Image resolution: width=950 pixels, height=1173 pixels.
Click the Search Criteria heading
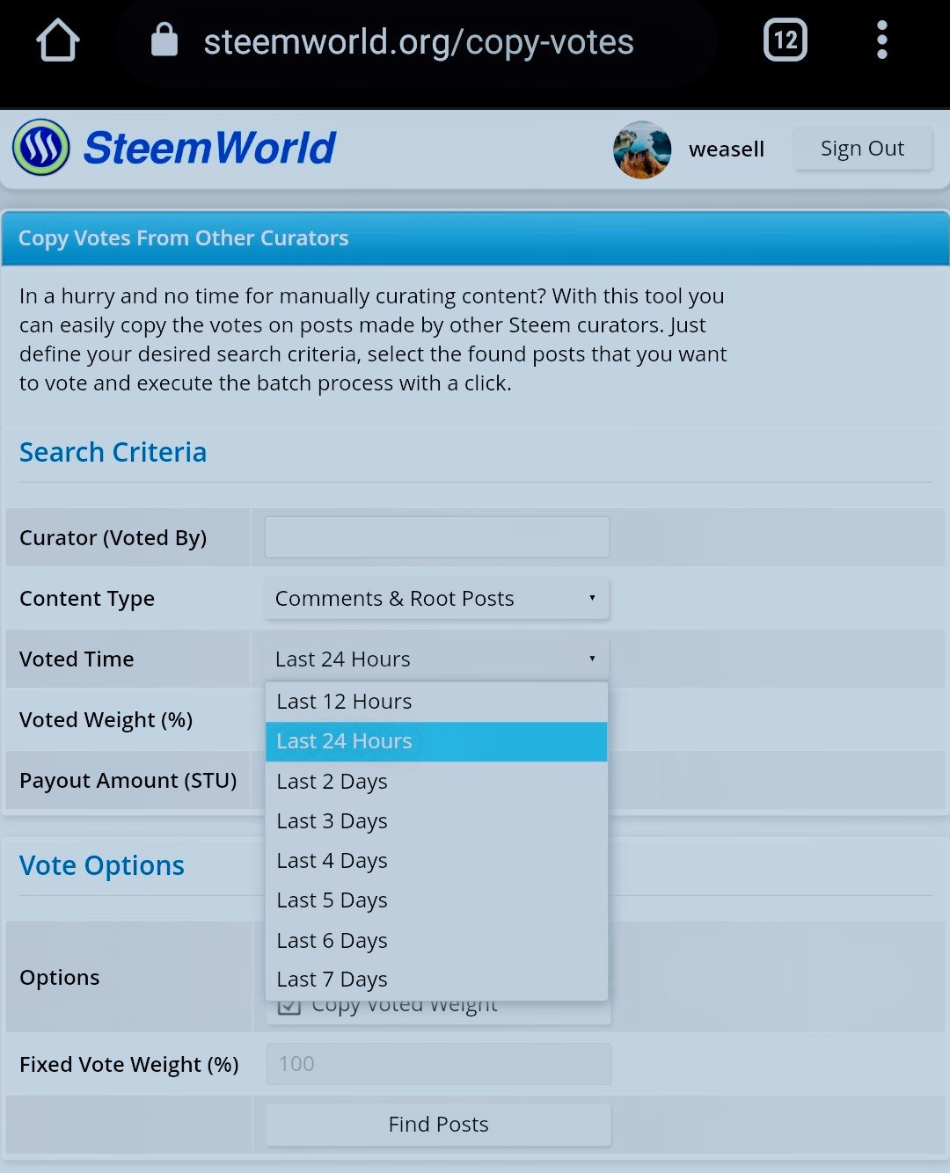coord(113,452)
